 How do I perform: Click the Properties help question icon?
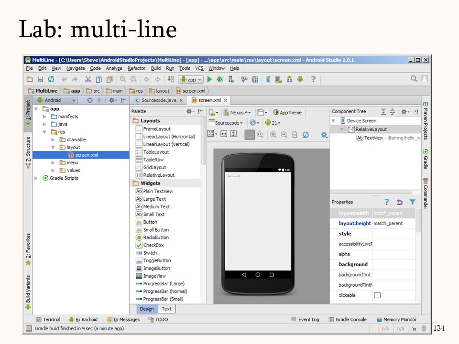[x=387, y=202]
